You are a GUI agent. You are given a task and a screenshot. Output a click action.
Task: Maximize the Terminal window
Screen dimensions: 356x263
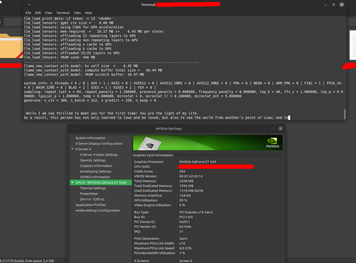(334, 5)
